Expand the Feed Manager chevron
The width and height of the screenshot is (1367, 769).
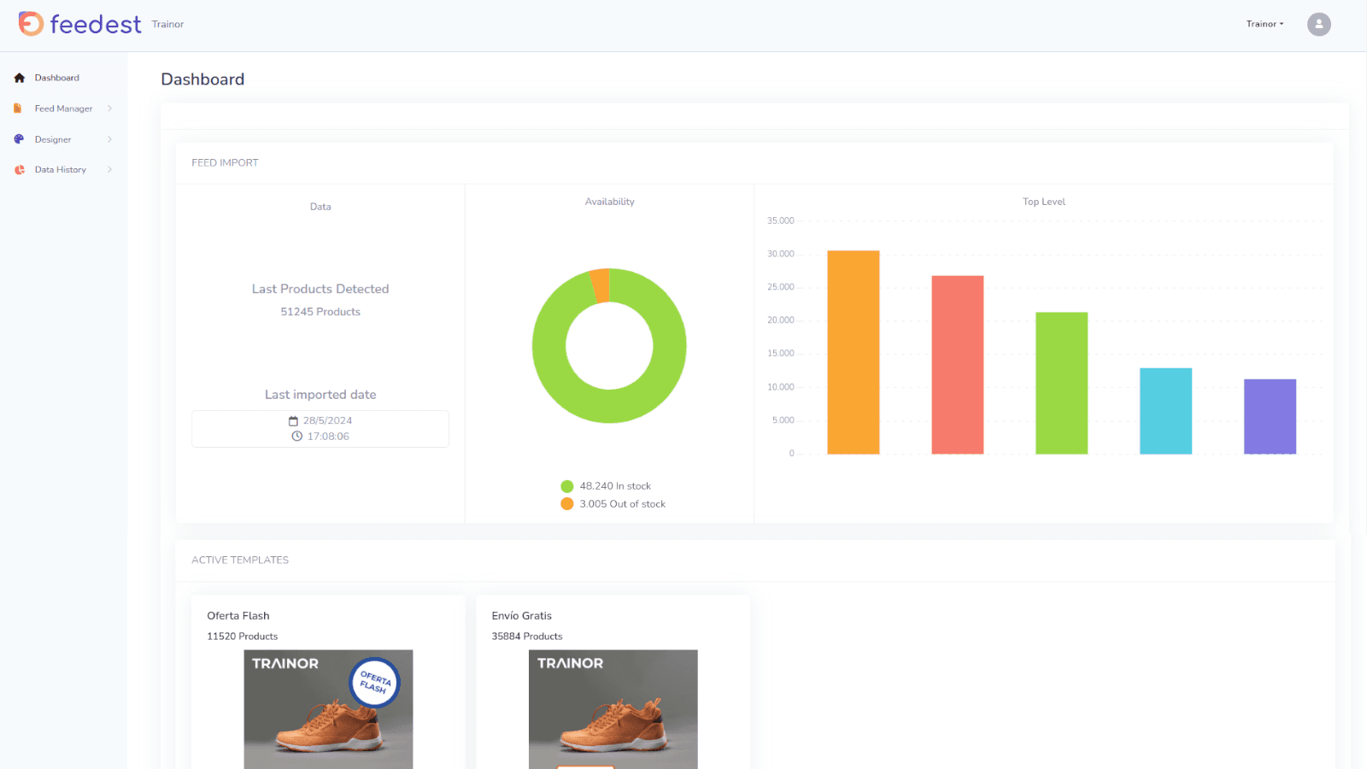pyautogui.click(x=109, y=109)
